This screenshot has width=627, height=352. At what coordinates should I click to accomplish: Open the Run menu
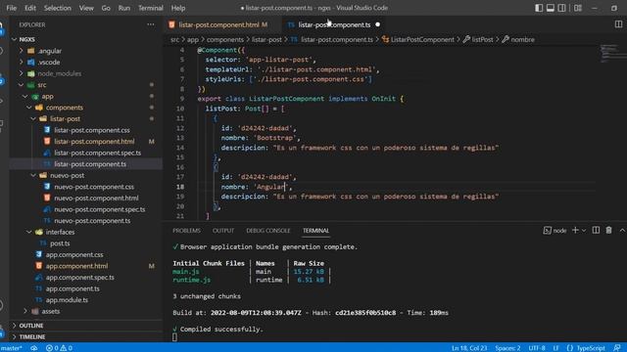pos(124,8)
